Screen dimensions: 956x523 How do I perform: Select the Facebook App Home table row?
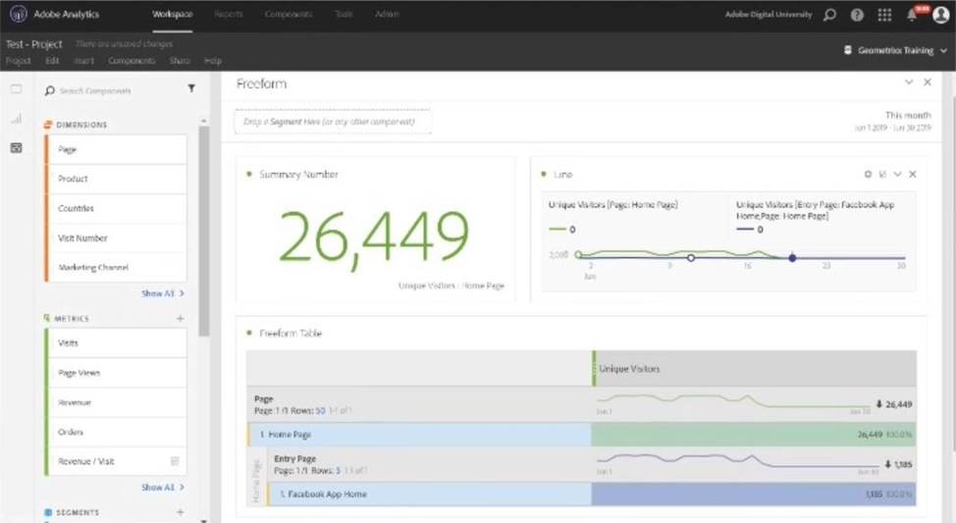592,495
